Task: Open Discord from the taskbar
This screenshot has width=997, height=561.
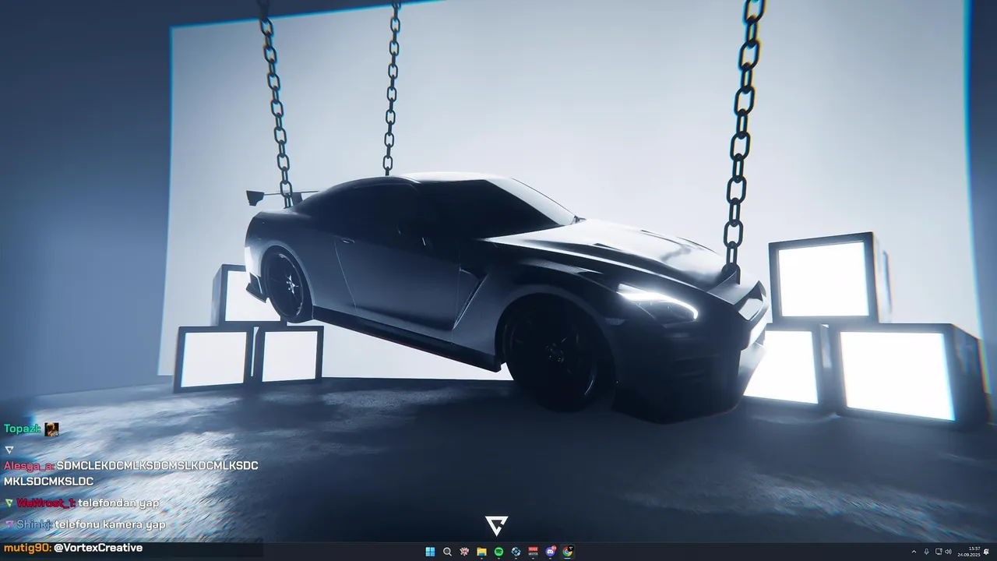Action: pyautogui.click(x=551, y=552)
